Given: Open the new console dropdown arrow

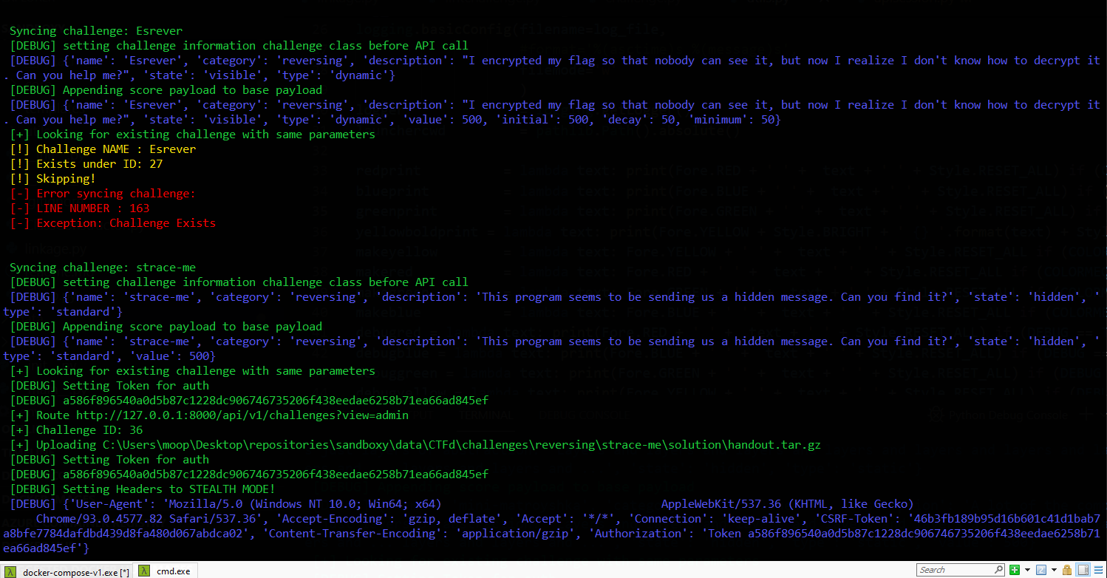Looking at the screenshot, I should click(1027, 570).
